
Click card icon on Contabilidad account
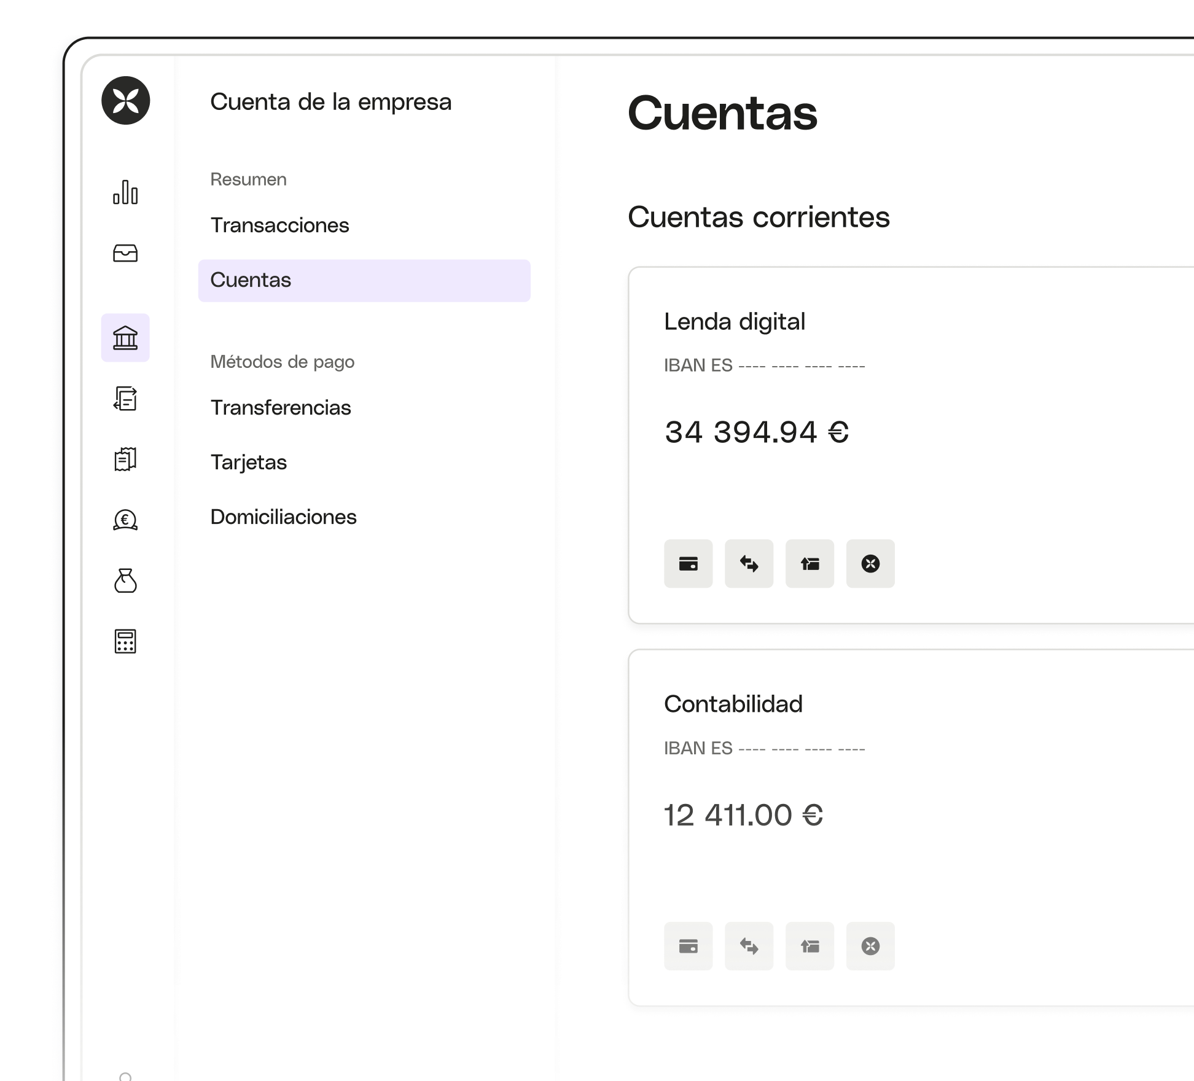(689, 946)
